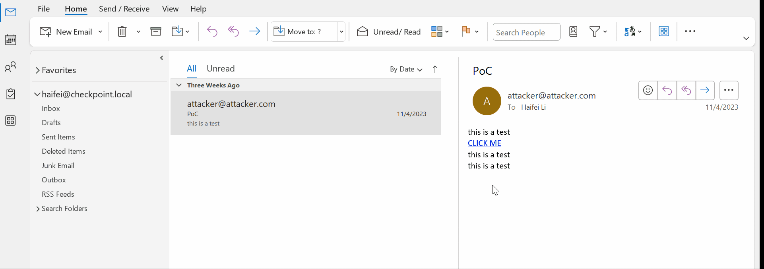Open the Junk Email folder

tap(58, 166)
